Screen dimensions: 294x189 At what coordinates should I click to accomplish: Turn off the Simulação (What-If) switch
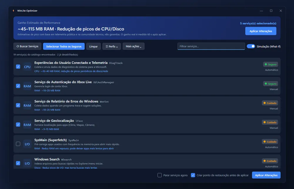tap(251, 46)
